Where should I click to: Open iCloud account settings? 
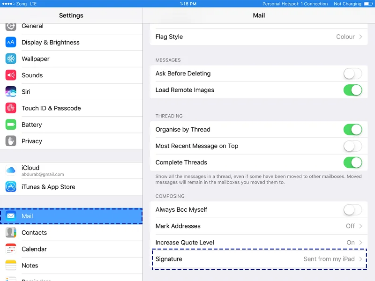click(x=71, y=170)
